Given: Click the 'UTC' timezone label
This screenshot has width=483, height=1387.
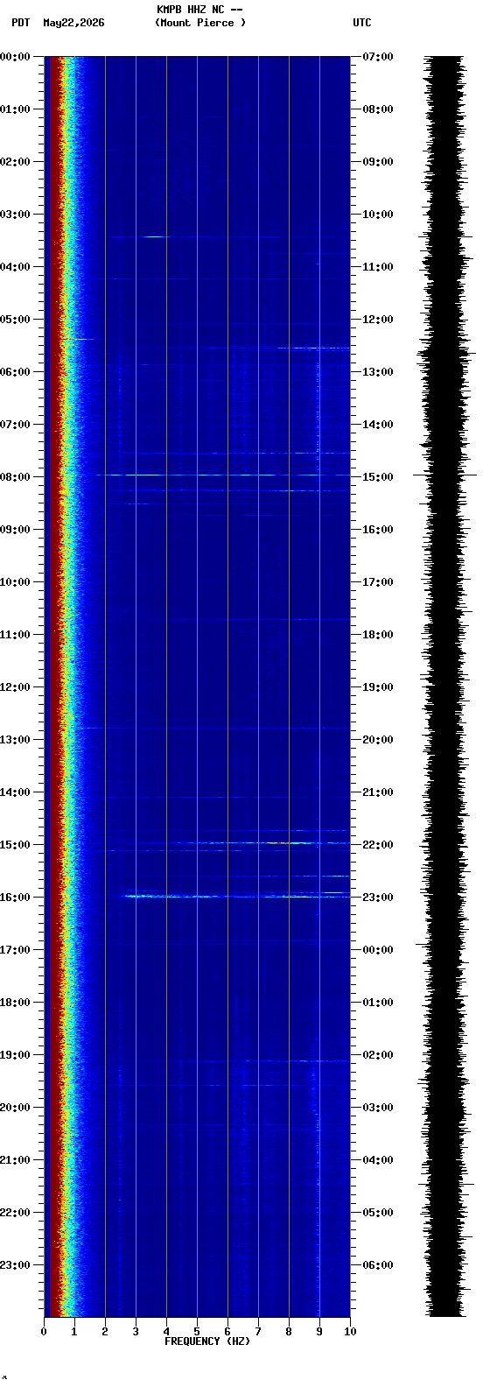Looking at the screenshot, I should tap(362, 23).
